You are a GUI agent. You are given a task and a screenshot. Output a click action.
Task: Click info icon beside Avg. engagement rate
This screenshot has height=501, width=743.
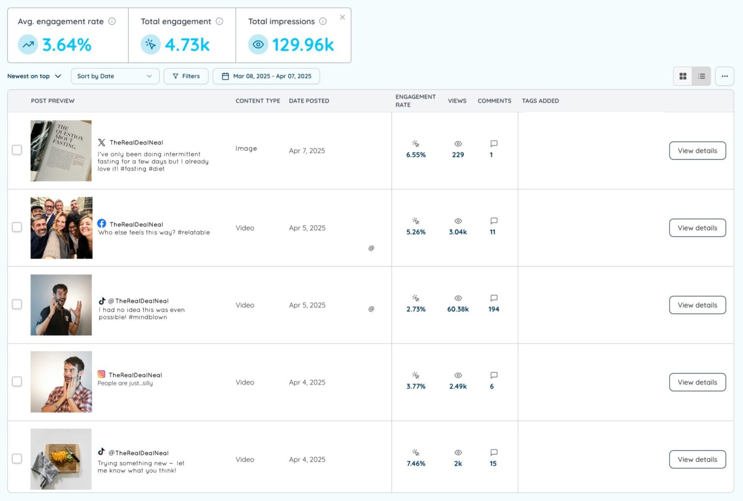coord(112,21)
